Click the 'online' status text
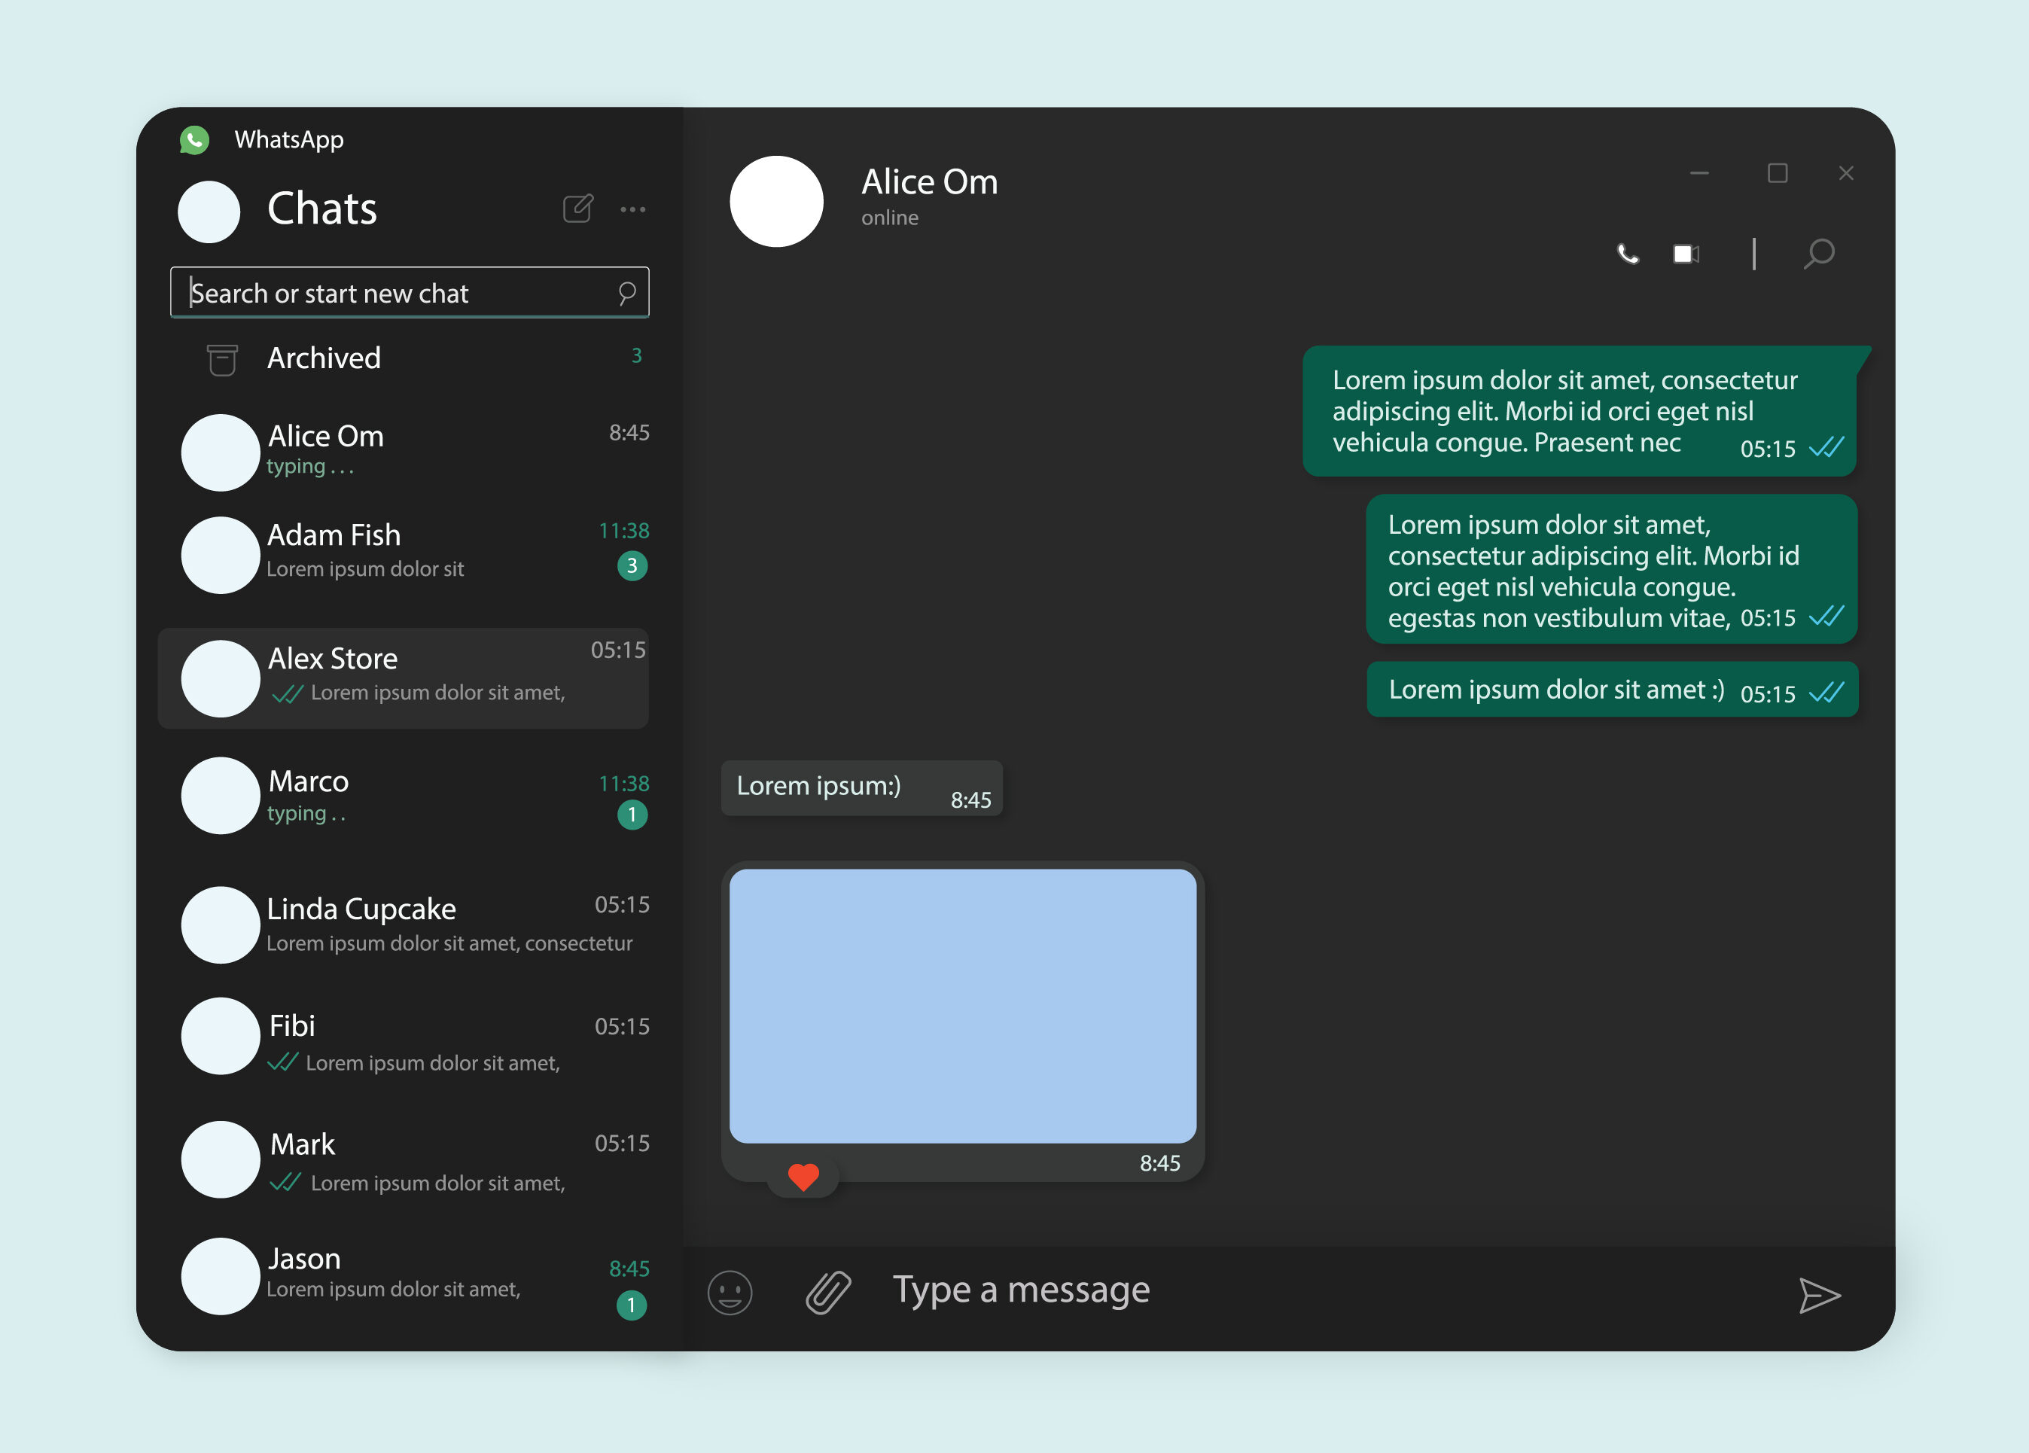The width and height of the screenshot is (2029, 1453). point(890,218)
